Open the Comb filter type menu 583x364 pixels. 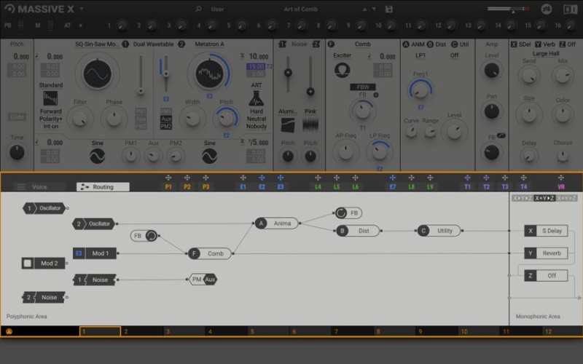(x=362, y=44)
